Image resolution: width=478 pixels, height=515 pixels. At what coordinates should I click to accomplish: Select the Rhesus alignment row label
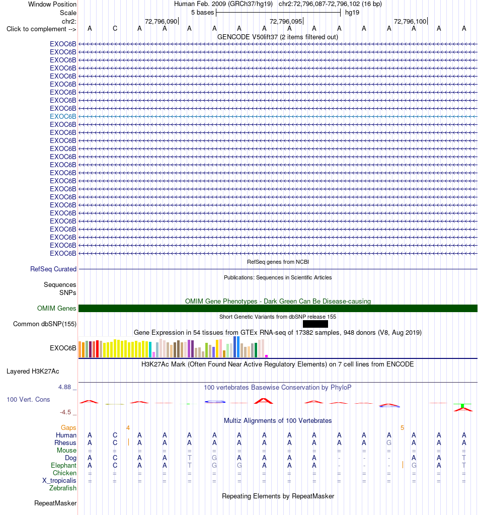(x=65, y=443)
